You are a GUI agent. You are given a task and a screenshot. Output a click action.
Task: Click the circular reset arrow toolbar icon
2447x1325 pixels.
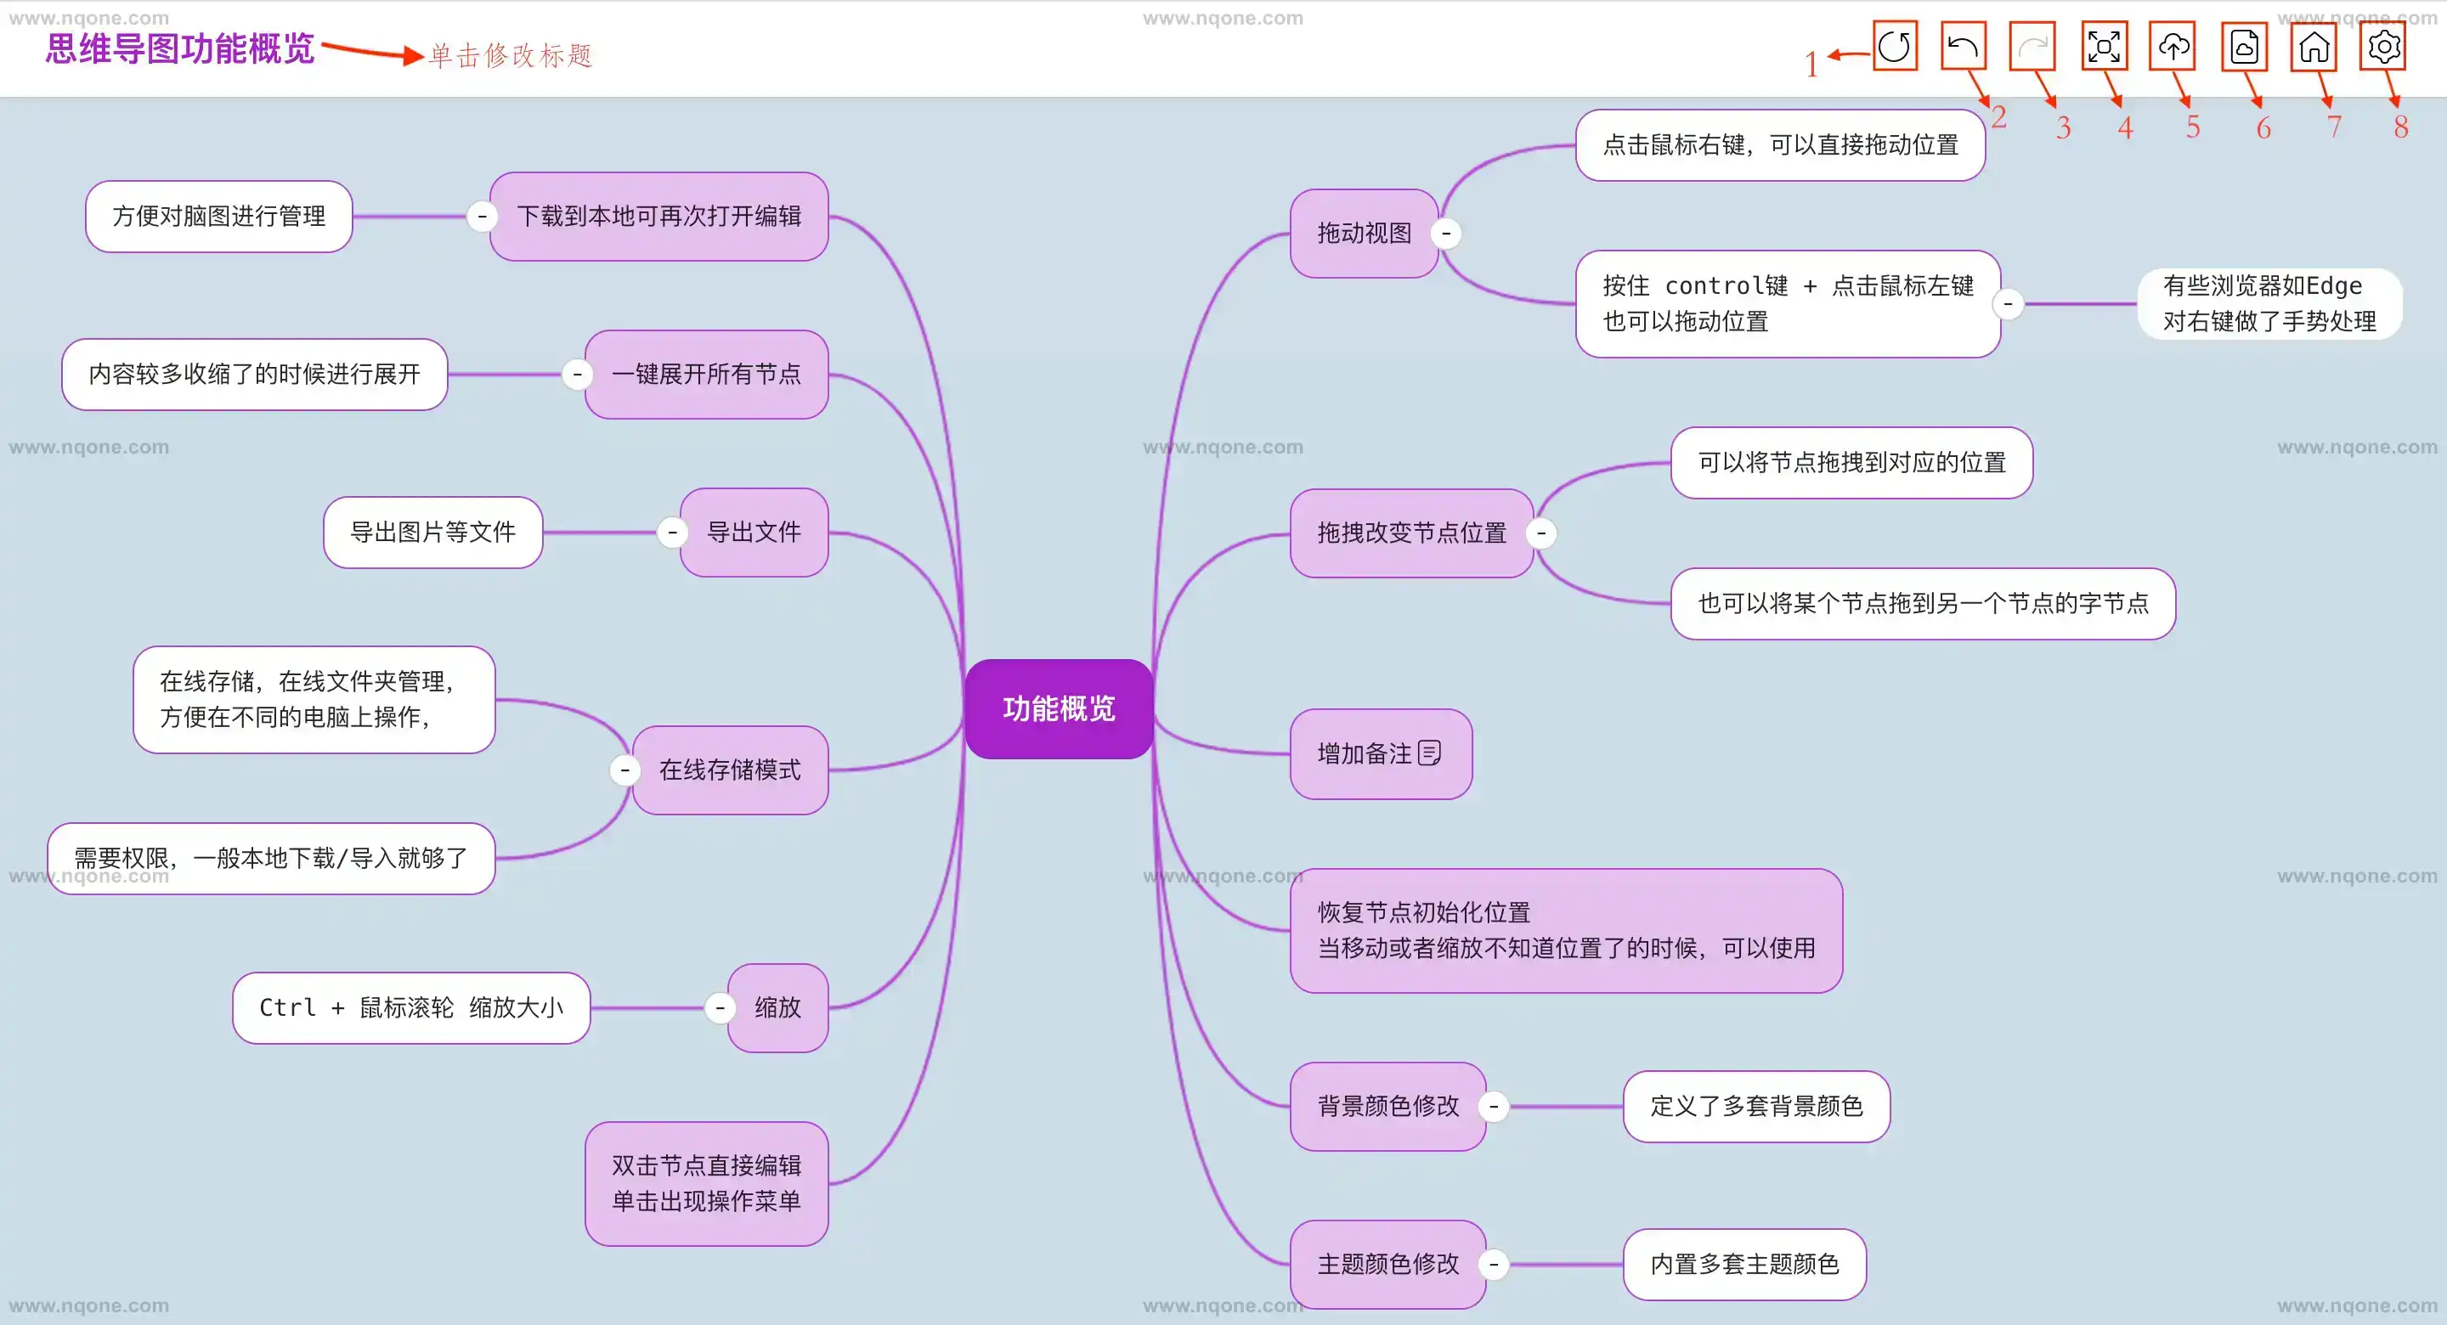(x=1894, y=47)
